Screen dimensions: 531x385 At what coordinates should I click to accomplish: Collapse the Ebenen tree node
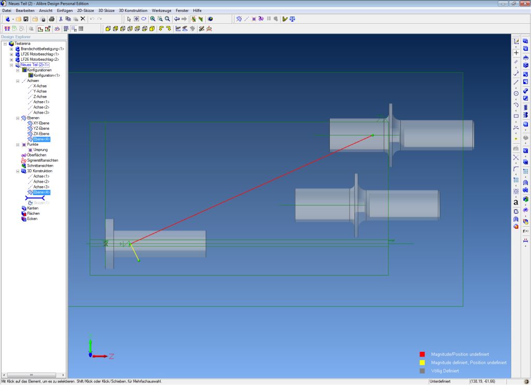18,118
